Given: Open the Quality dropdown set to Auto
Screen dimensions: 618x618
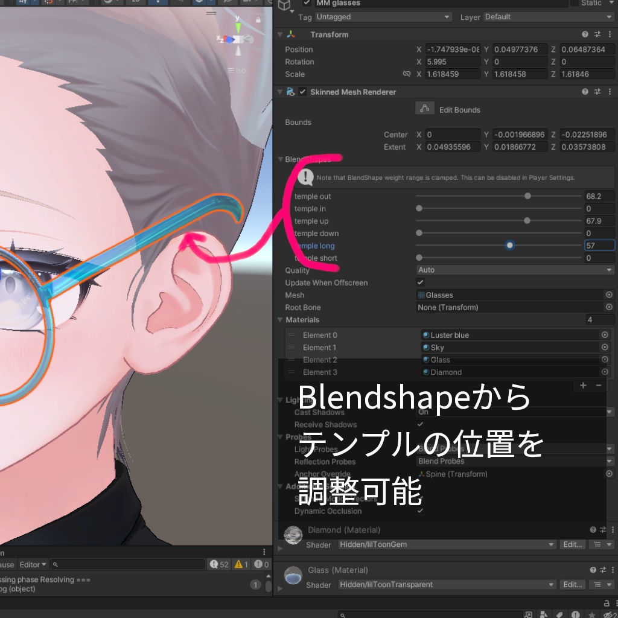Looking at the screenshot, I should click(515, 270).
